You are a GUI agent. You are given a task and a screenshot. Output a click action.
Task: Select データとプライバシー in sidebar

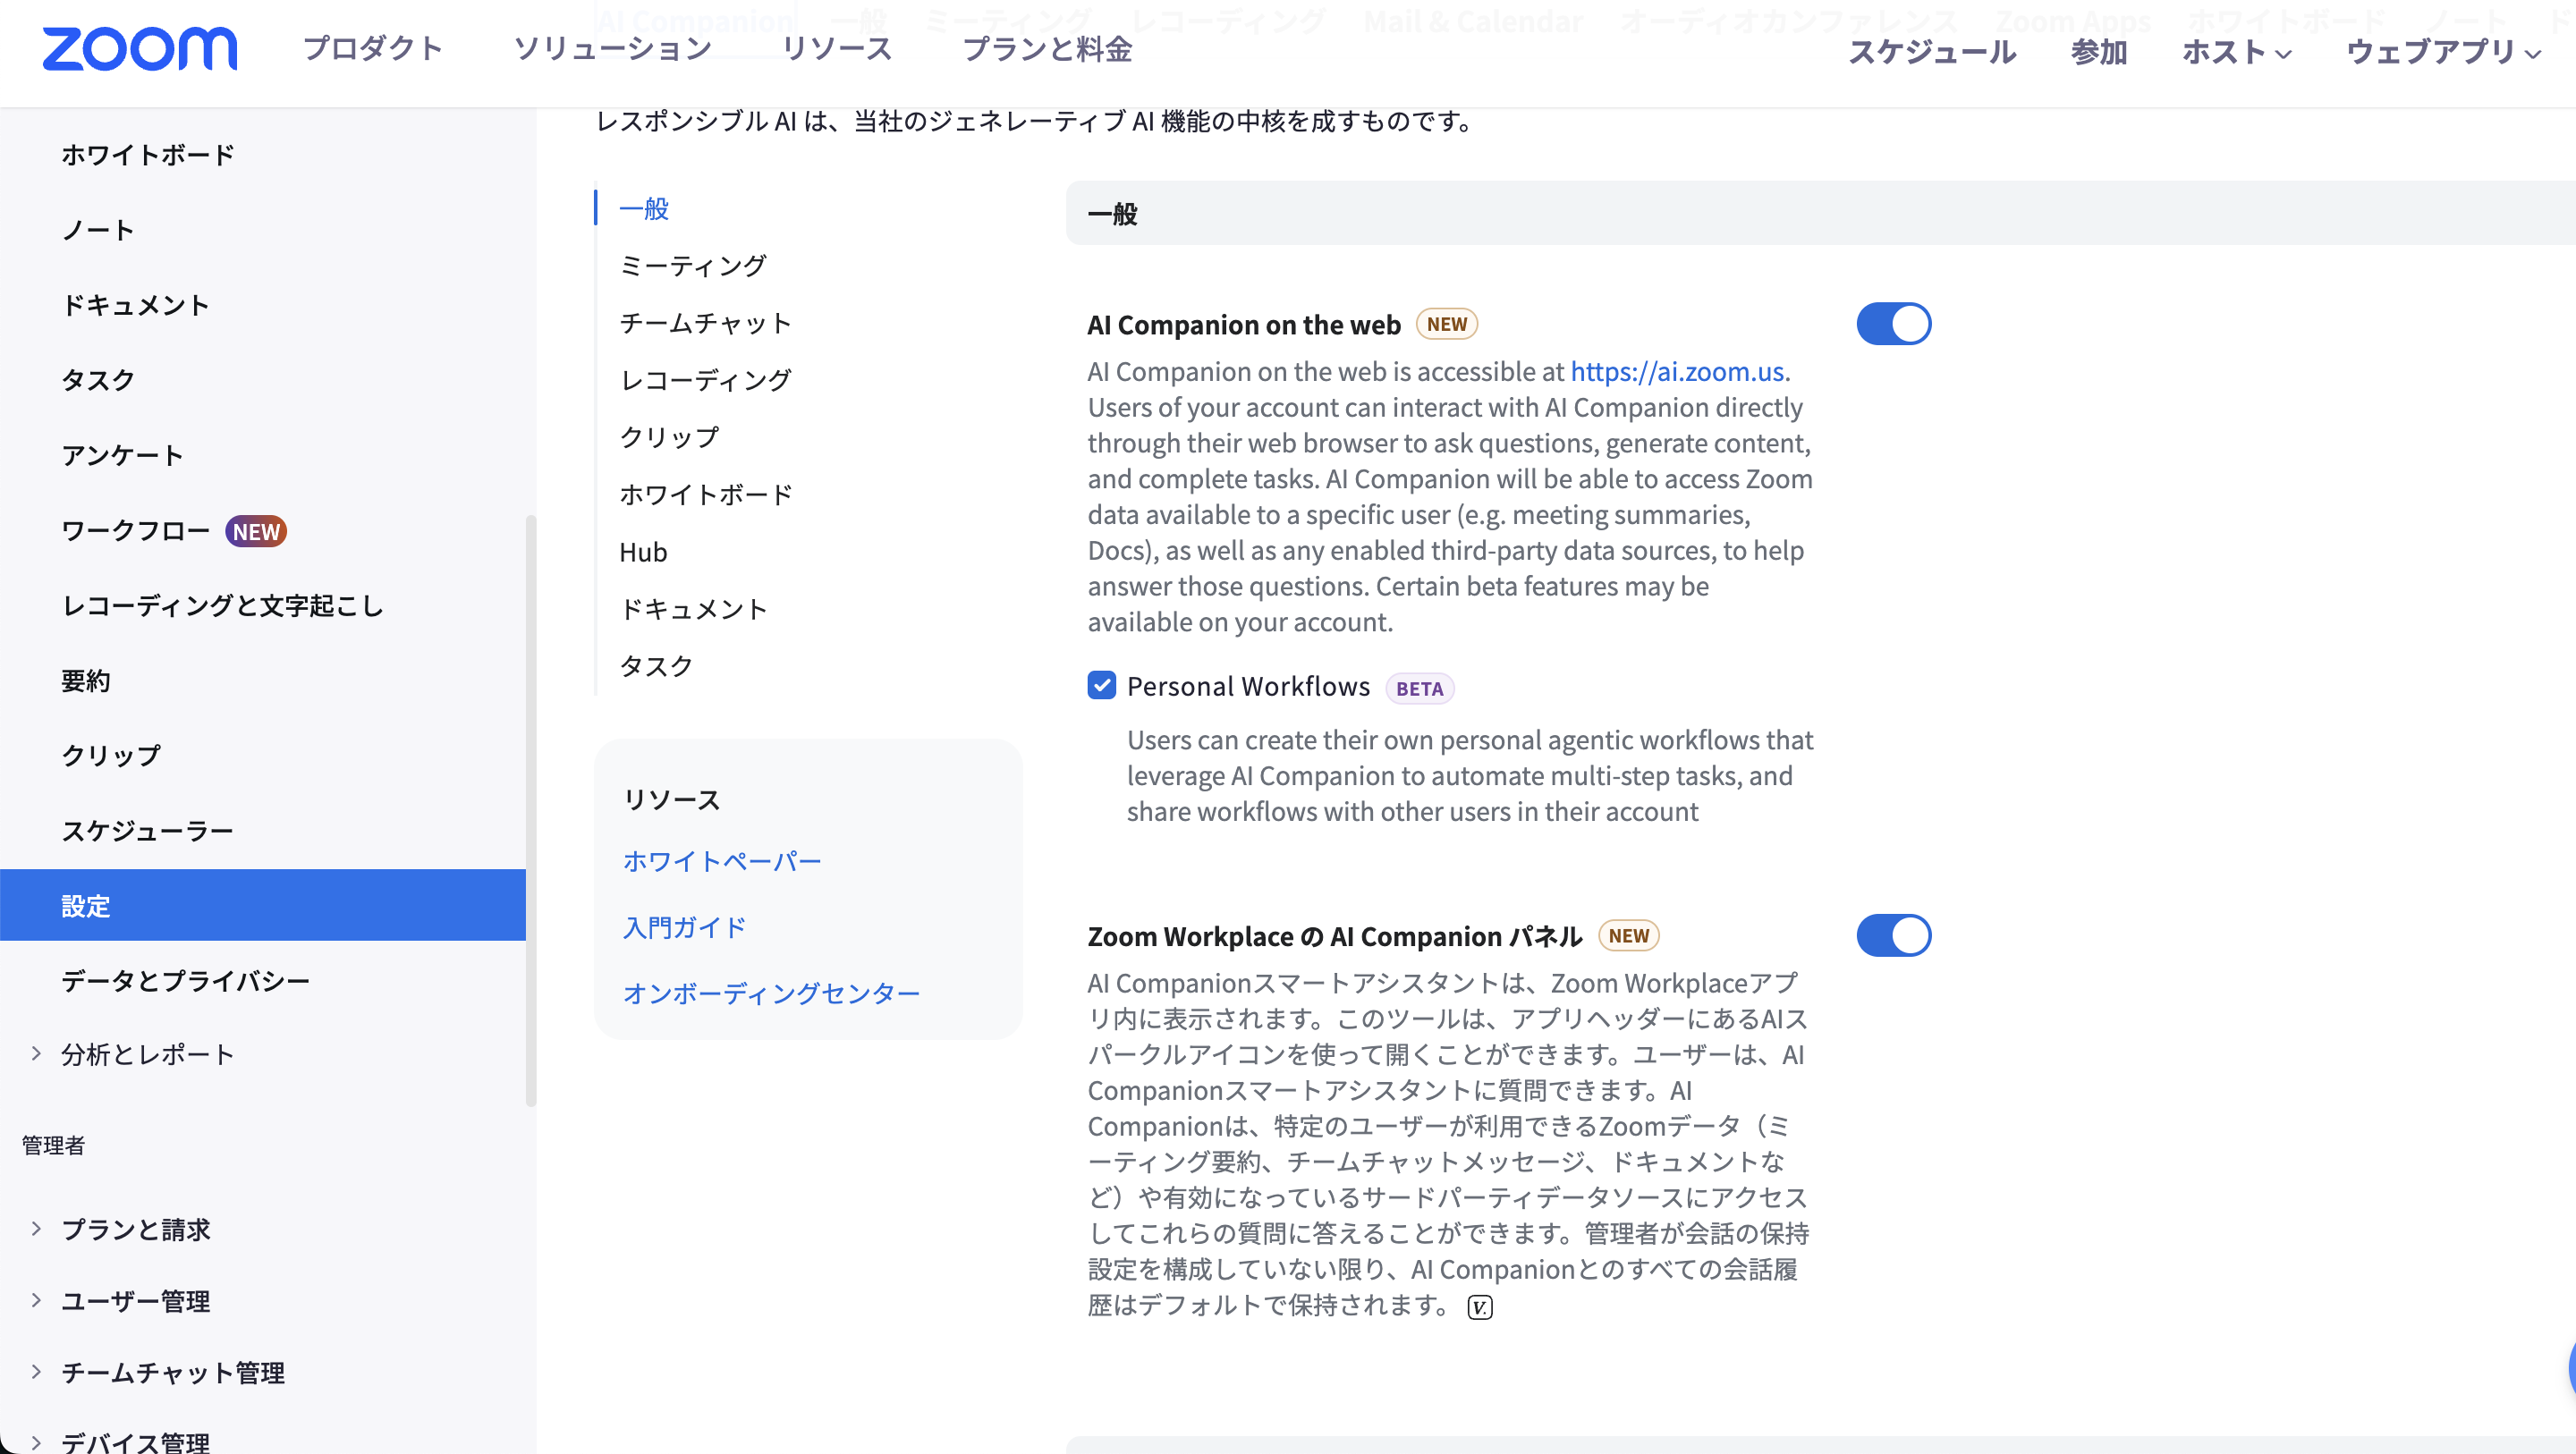point(185,980)
